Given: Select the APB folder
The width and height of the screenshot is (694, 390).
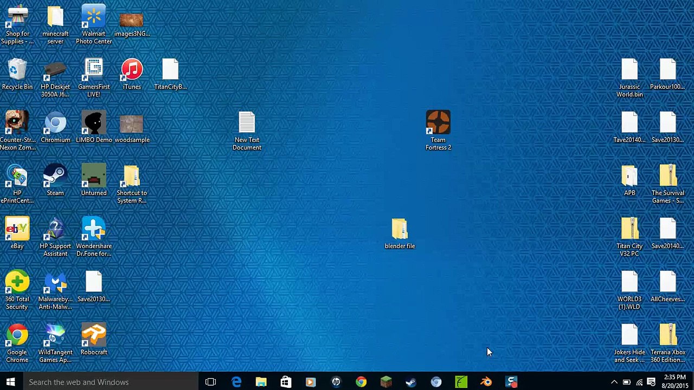Looking at the screenshot, I should [629, 181].
